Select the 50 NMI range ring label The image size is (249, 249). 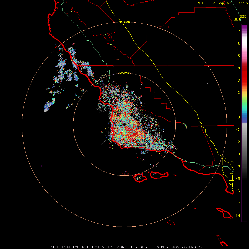click(x=124, y=73)
